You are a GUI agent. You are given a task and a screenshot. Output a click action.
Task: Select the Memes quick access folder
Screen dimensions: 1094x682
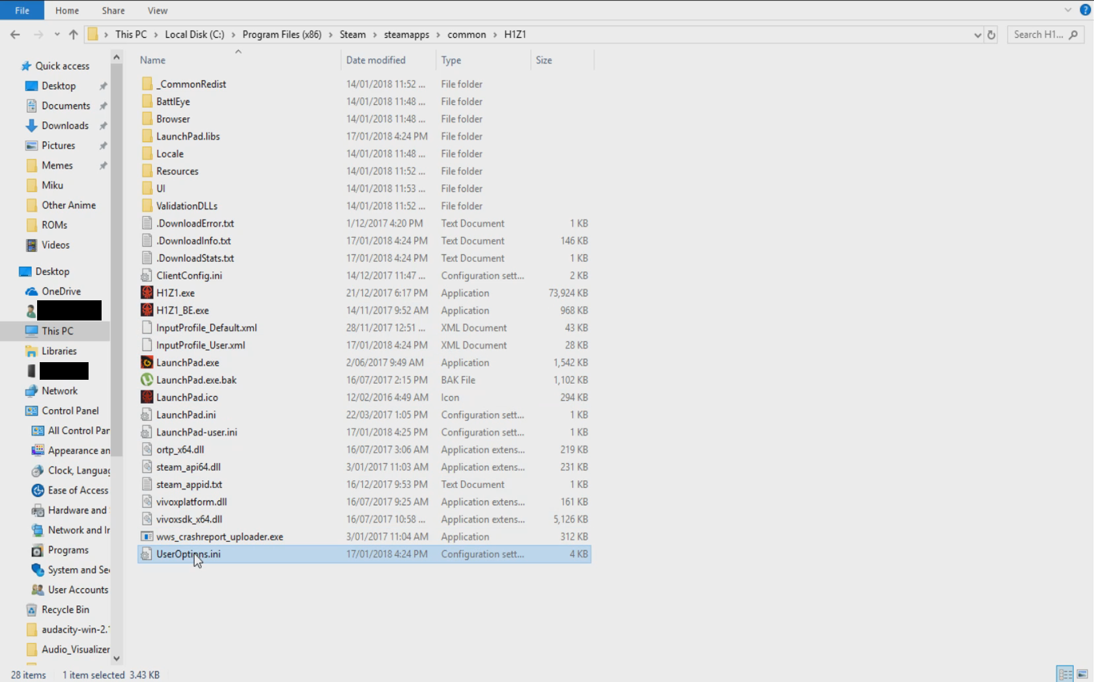pos(57,165)
